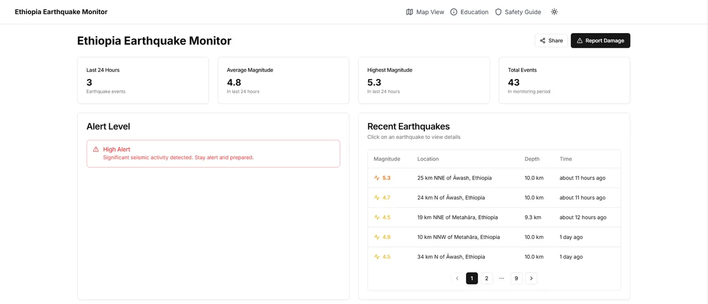708x304 pixels.
Task: Open the 19 km NNE of Metahāra earthquake
Action: [x=494, y=217]
